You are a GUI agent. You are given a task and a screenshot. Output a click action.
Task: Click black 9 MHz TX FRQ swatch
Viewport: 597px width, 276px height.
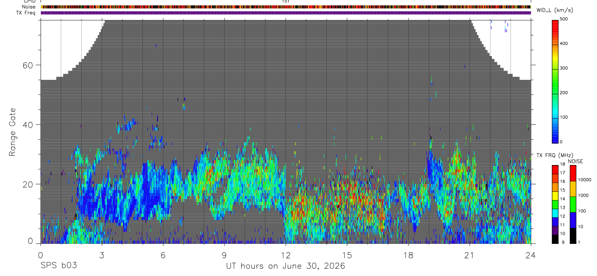tap(555, 239)
